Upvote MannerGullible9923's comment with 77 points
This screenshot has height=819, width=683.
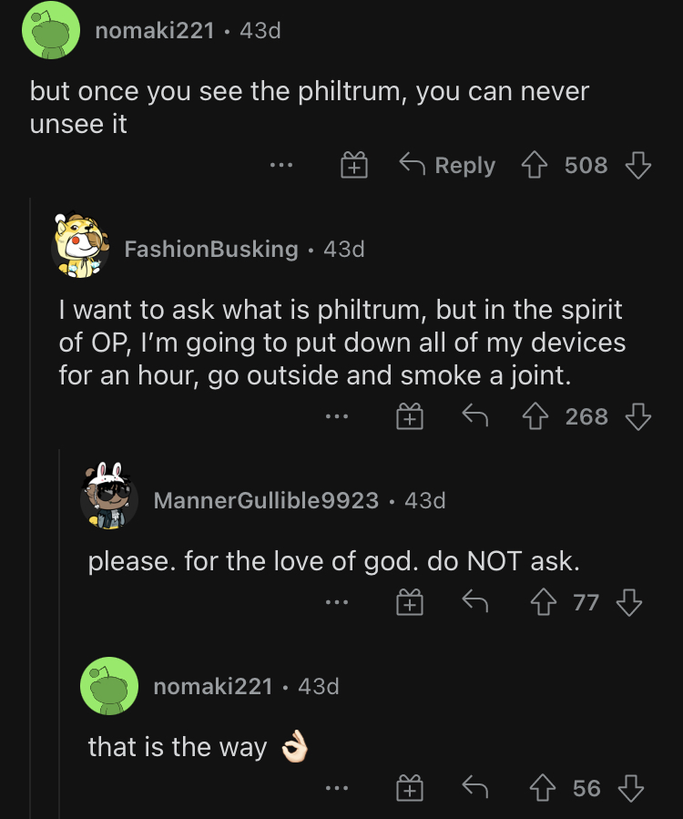[544, 602]
